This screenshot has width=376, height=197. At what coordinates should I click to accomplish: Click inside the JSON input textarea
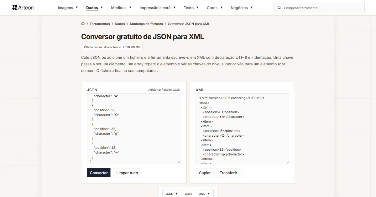click(x=133, y=129)
